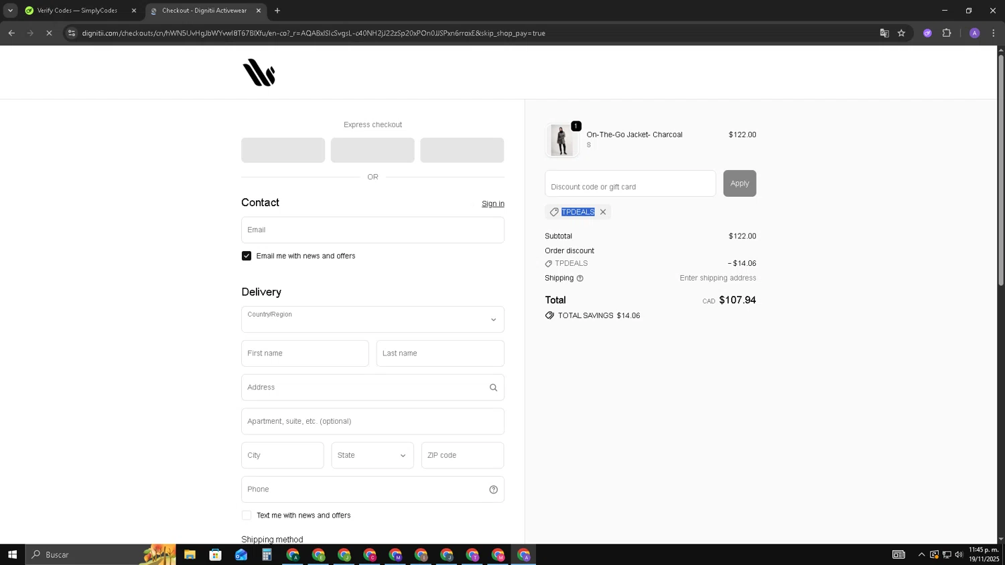This screenshot has height=565, width=1005.
Task: Click the middle express checkout button
Action: 373,150
